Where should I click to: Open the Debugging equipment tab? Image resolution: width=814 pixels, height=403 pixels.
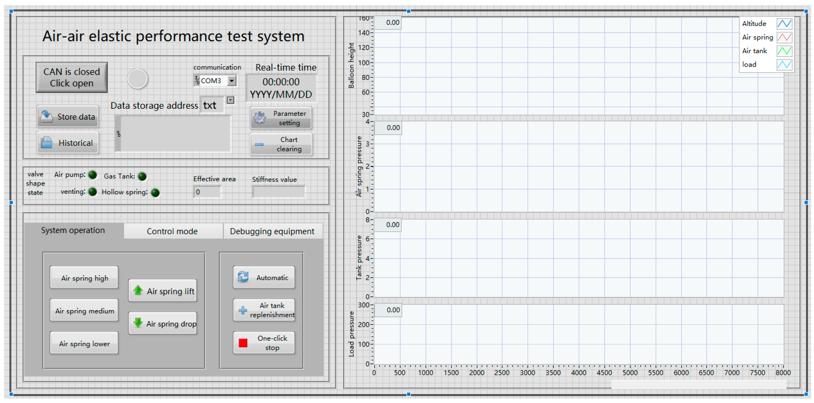[x=272, y=231]
